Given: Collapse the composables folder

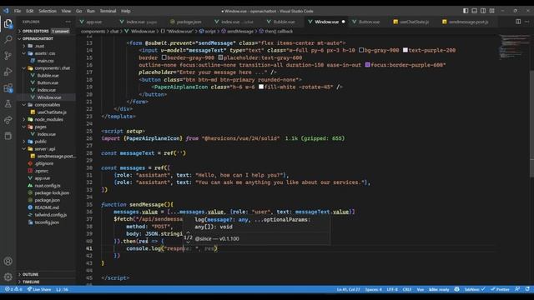Looking at the screenshot, I should [46, 105].
